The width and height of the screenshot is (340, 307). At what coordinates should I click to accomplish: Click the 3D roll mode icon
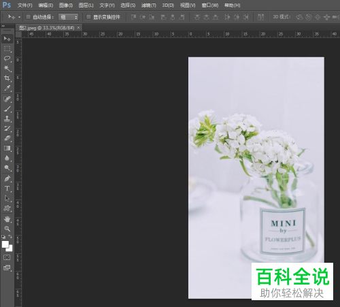pos(308,17)
